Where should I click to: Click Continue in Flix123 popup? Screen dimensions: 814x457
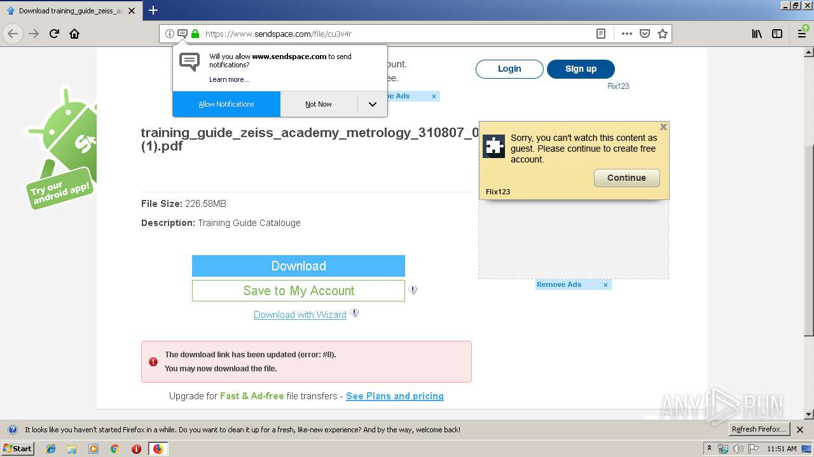626,178
